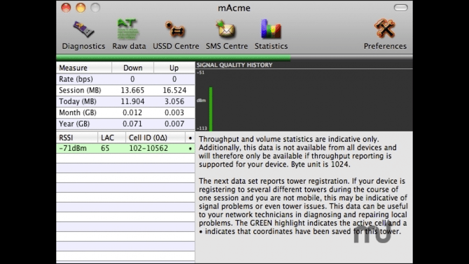Click the mAcme window title
The width and height of the screenshot is (469, 264).
click(x=234, y=8)
